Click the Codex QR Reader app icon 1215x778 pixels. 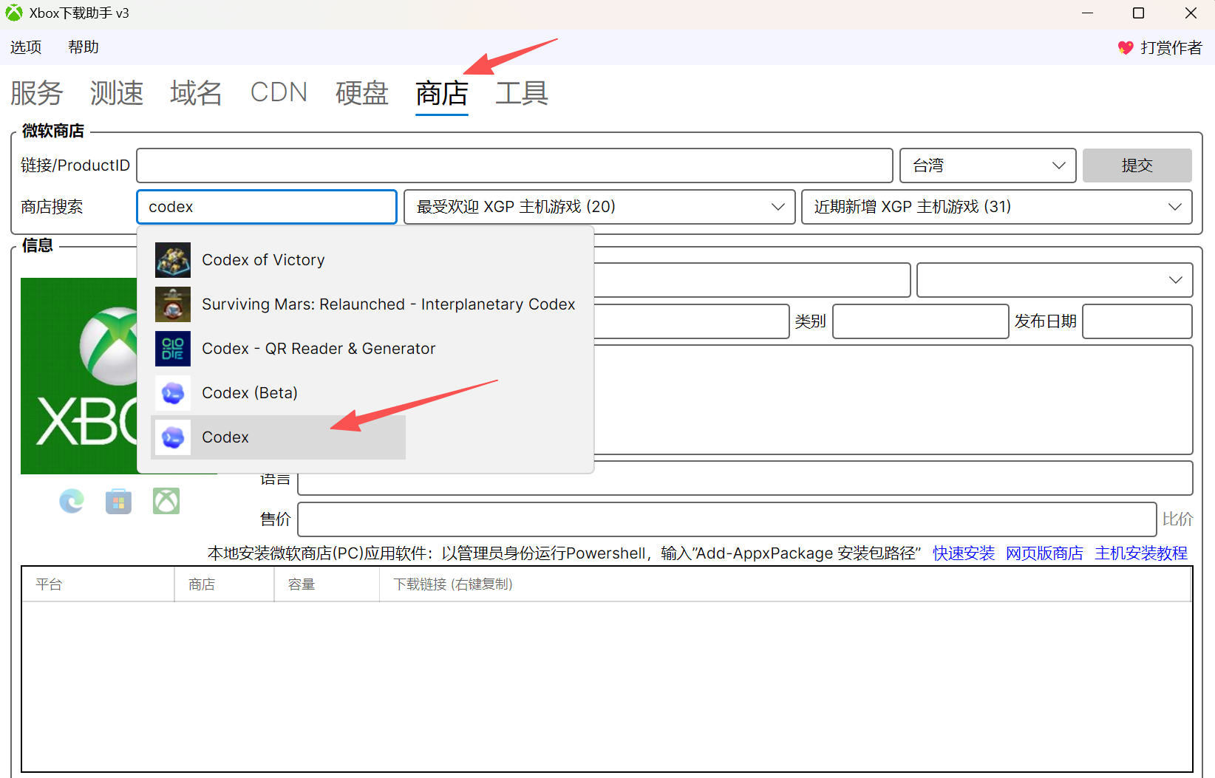point(173,349)
